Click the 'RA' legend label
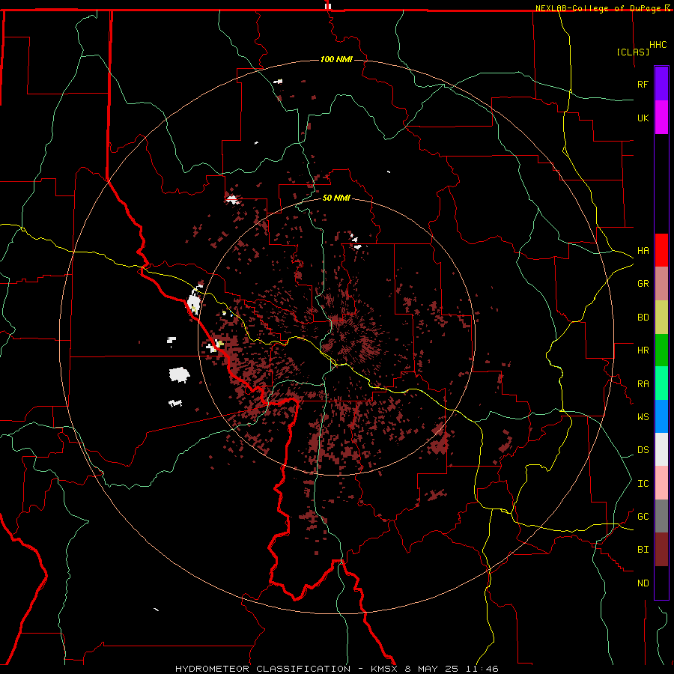 (643, 384)
